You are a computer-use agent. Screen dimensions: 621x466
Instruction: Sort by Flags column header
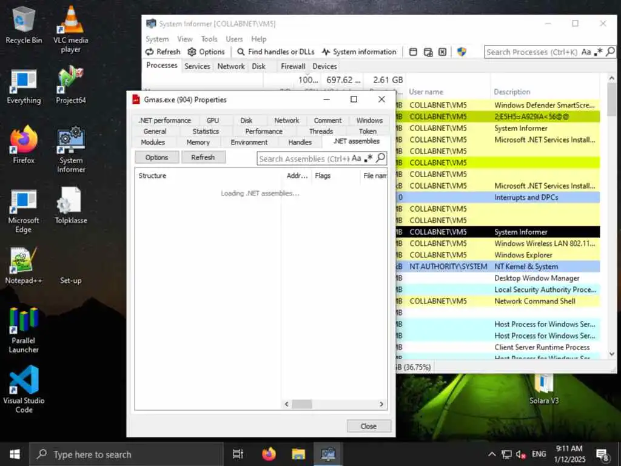click(x=336, y=175)
